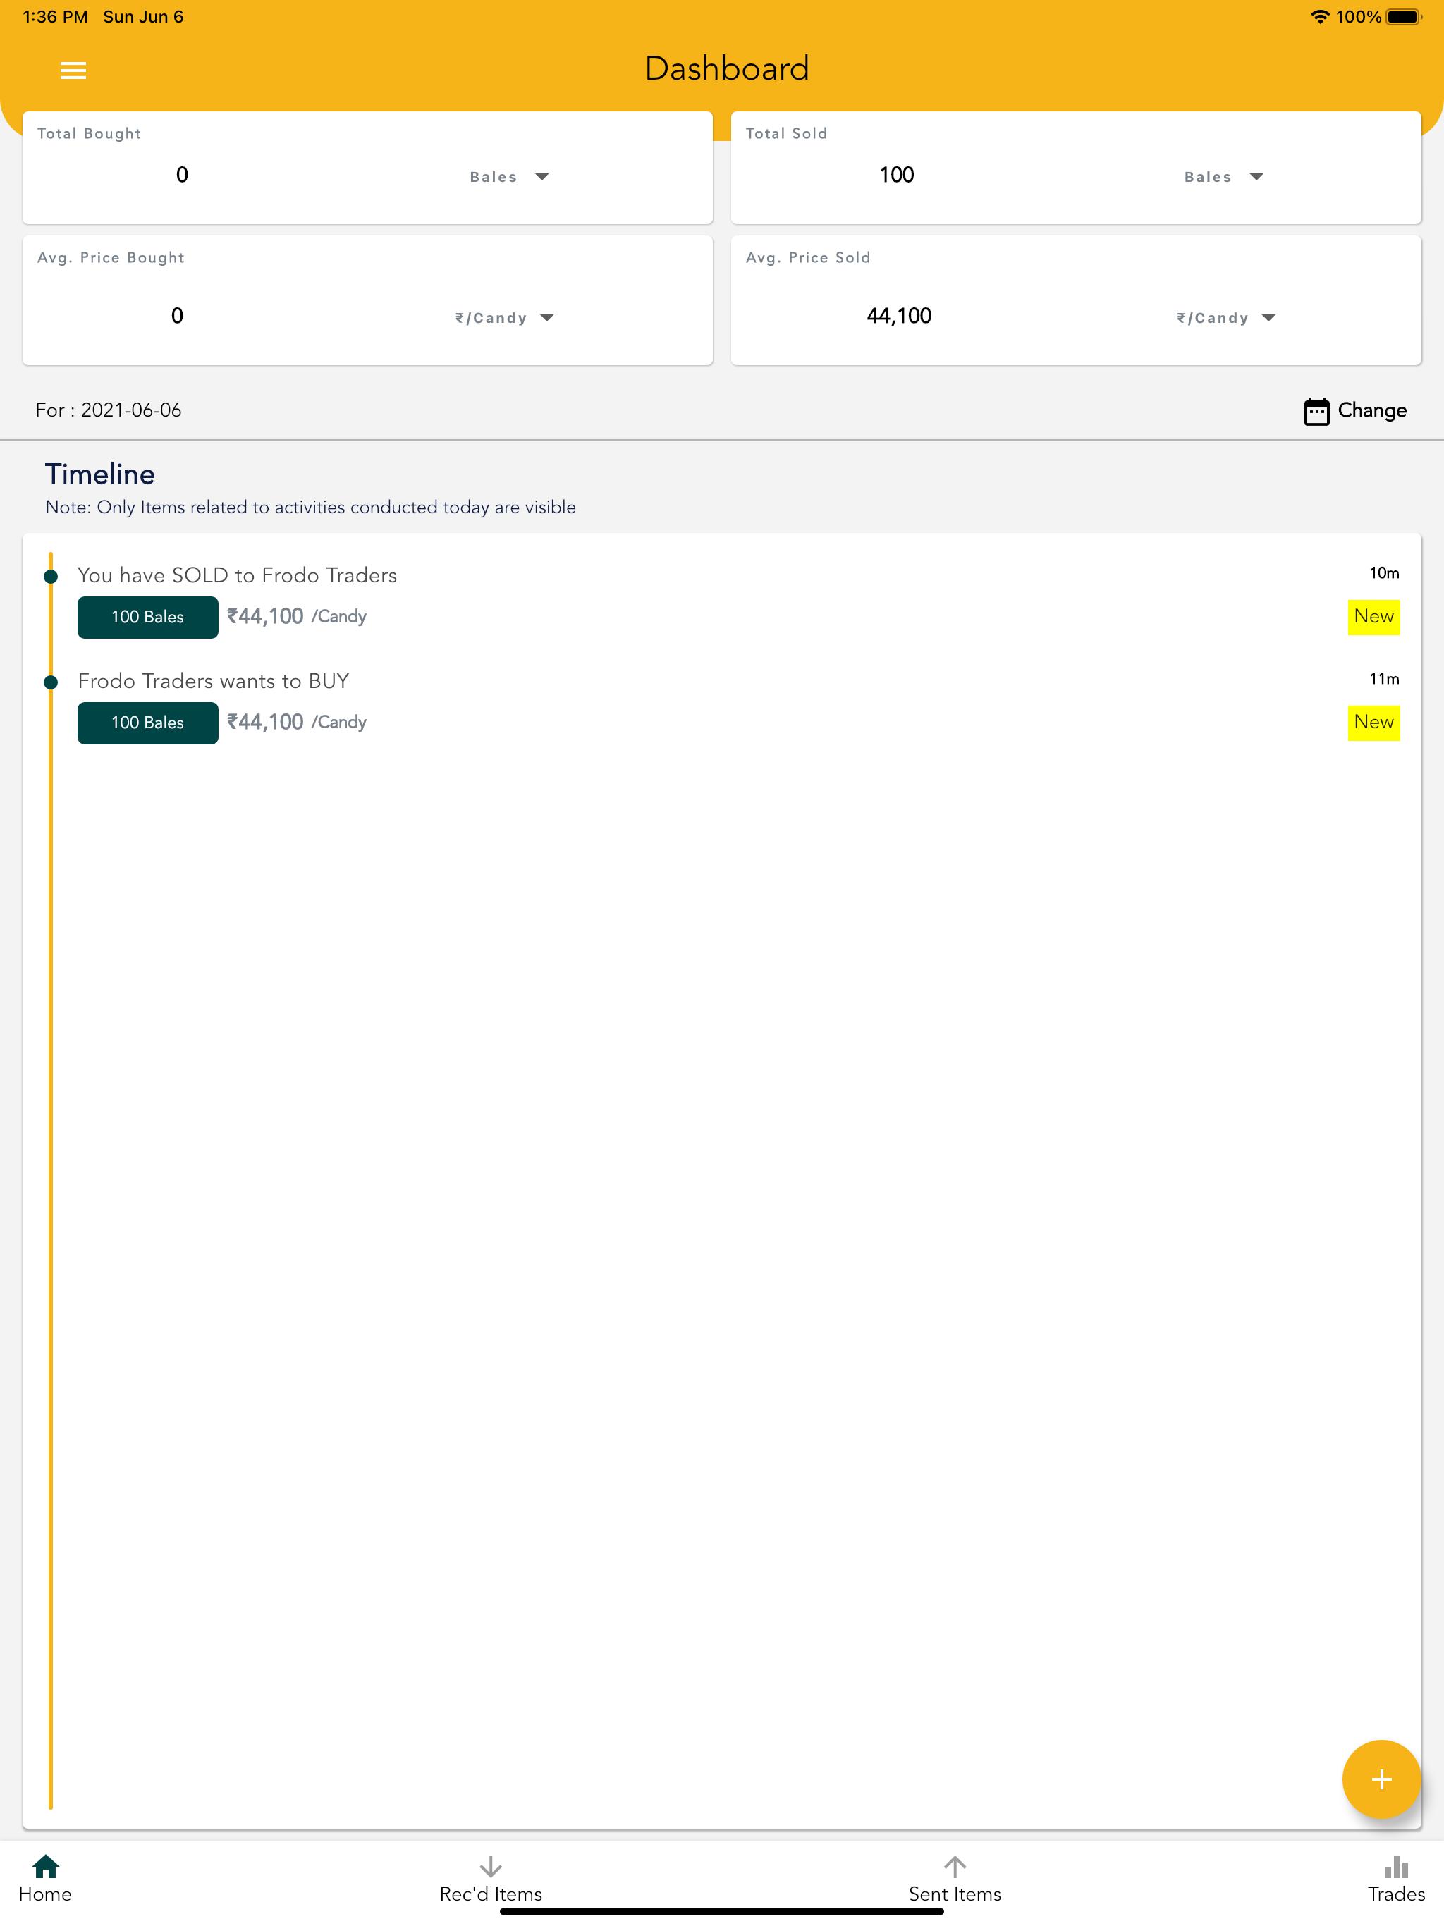
Task: Click the Total Sold value 100
Action: point(896,175)
